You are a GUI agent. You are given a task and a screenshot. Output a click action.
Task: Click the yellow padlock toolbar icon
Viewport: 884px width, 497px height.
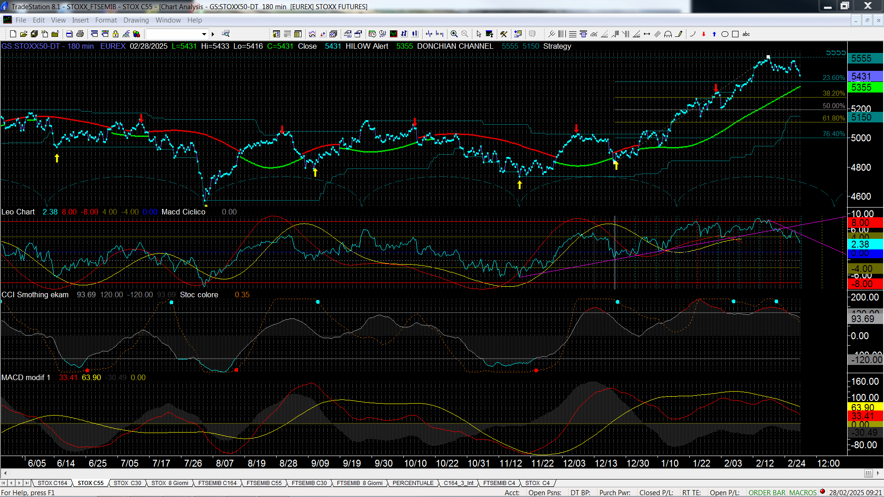116,34
